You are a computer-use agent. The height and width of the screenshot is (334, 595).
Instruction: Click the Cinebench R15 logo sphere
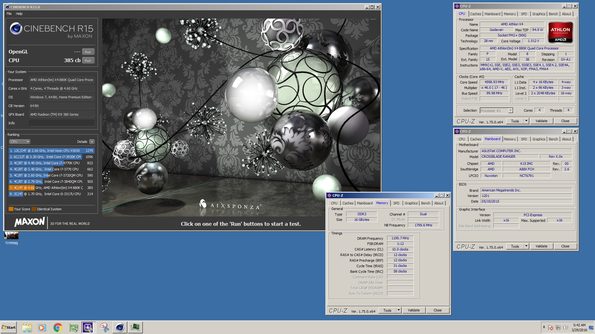[16, 28]
